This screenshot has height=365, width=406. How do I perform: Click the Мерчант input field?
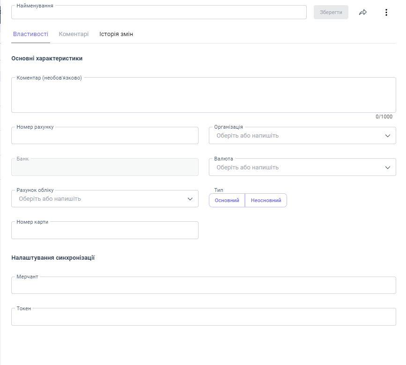pyautogui.click(x=203, y=285)
